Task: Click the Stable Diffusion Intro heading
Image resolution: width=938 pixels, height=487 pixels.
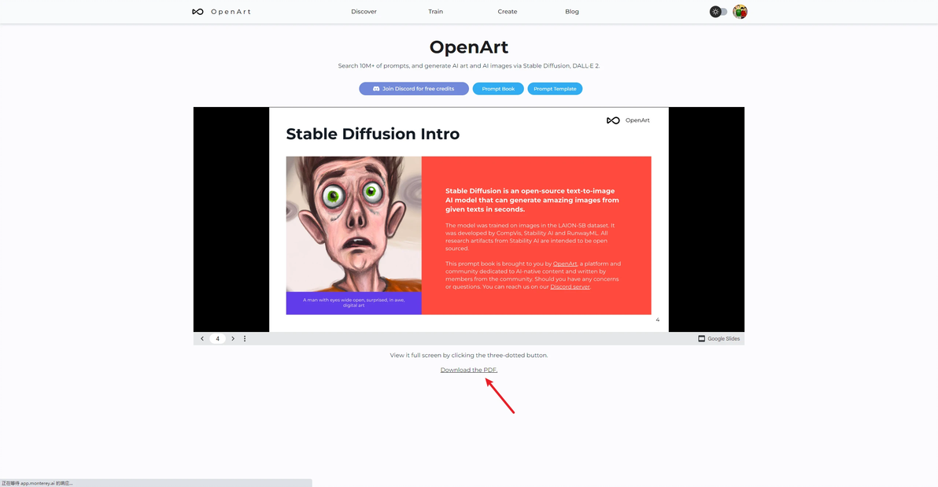Action: click(373, 134)
